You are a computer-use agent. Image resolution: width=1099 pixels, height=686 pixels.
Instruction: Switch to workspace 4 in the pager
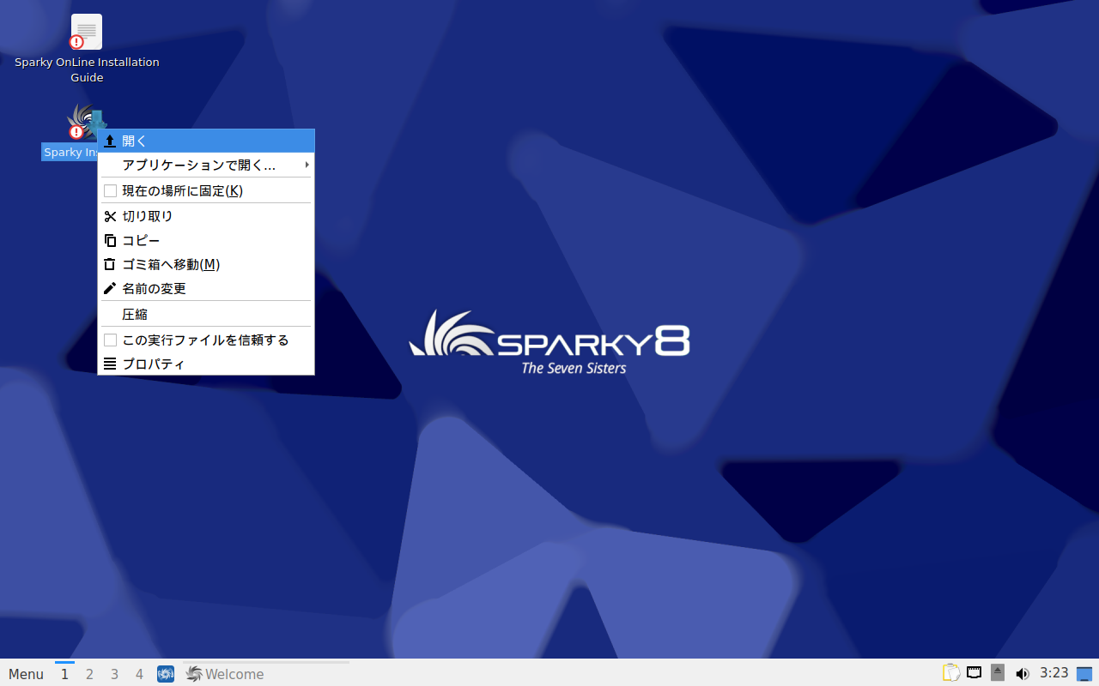139,674
